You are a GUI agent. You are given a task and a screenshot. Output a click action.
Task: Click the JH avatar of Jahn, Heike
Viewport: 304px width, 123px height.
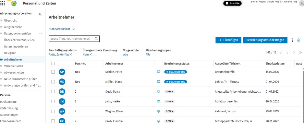pyautogui.click(x=62, y=102)
